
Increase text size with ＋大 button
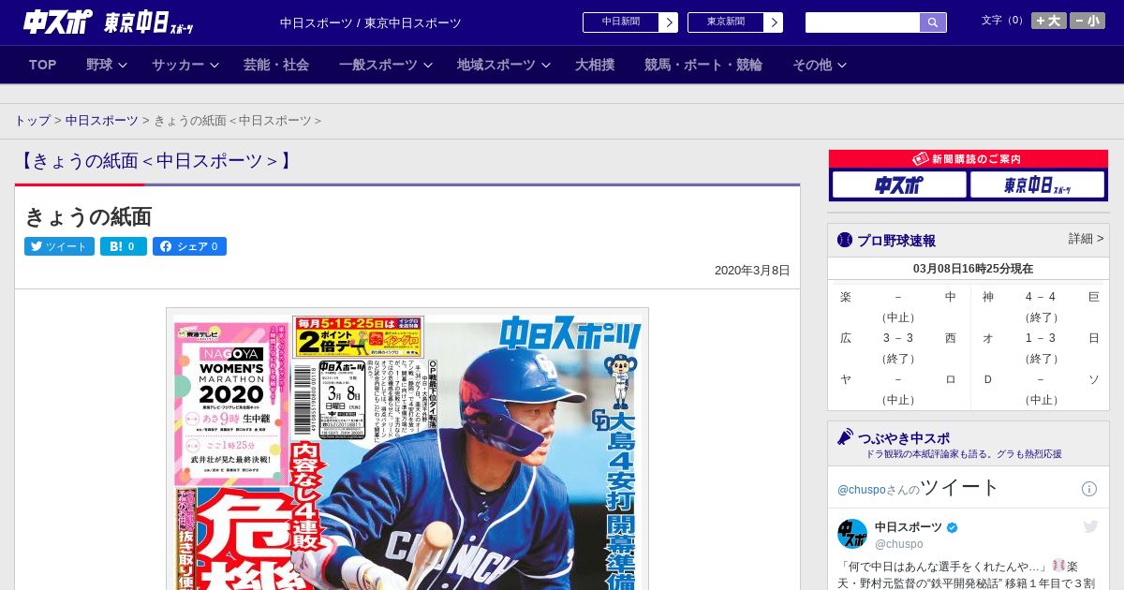pyautogui.click(x=1048, y=21)
